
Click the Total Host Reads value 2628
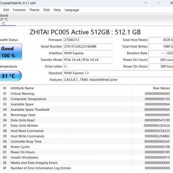(x=161, y=40)
